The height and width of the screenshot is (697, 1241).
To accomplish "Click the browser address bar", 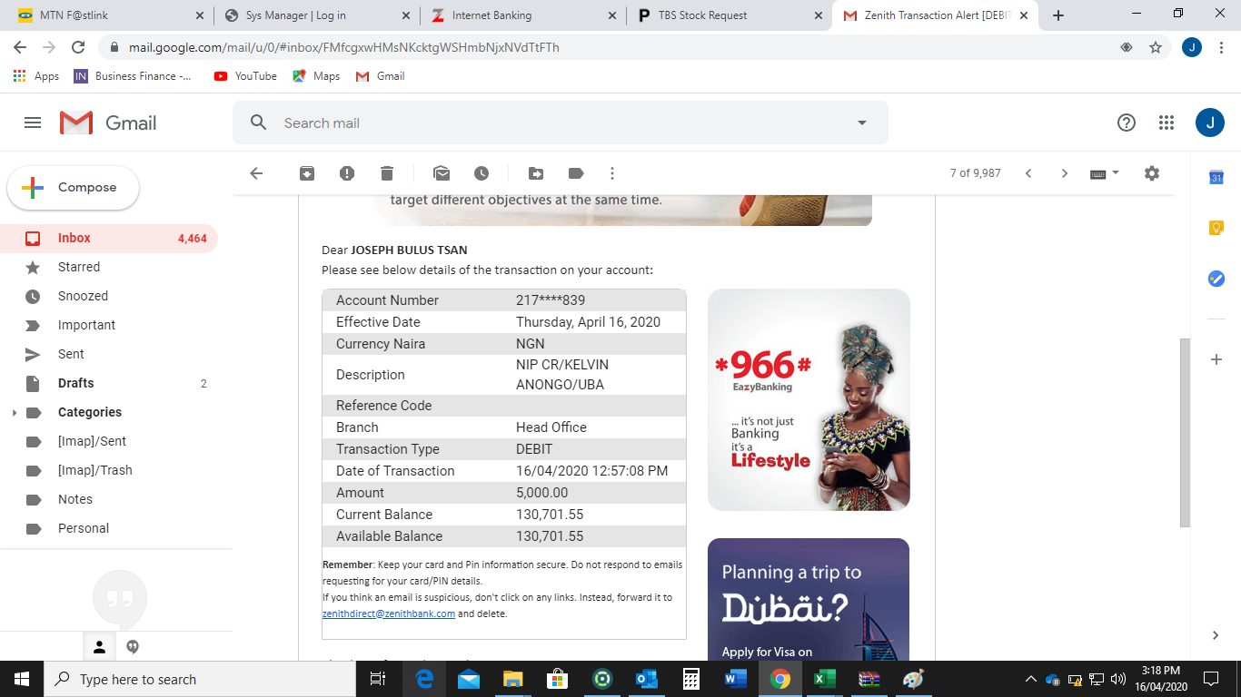I will click(x=609, y=47).
